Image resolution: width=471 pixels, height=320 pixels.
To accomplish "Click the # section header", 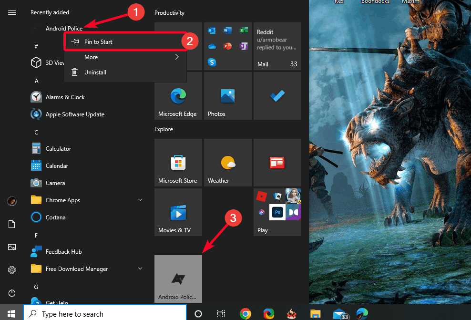I will 36,46.
